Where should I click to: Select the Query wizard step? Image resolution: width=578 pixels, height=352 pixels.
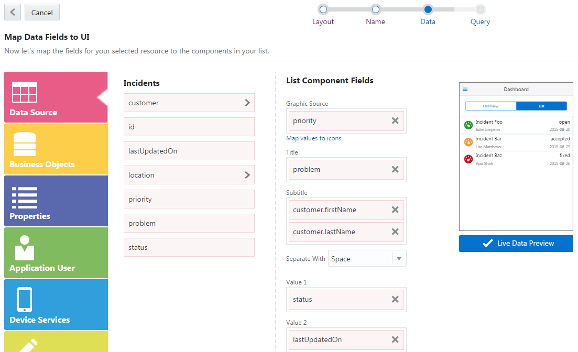(x=481, y=9)
